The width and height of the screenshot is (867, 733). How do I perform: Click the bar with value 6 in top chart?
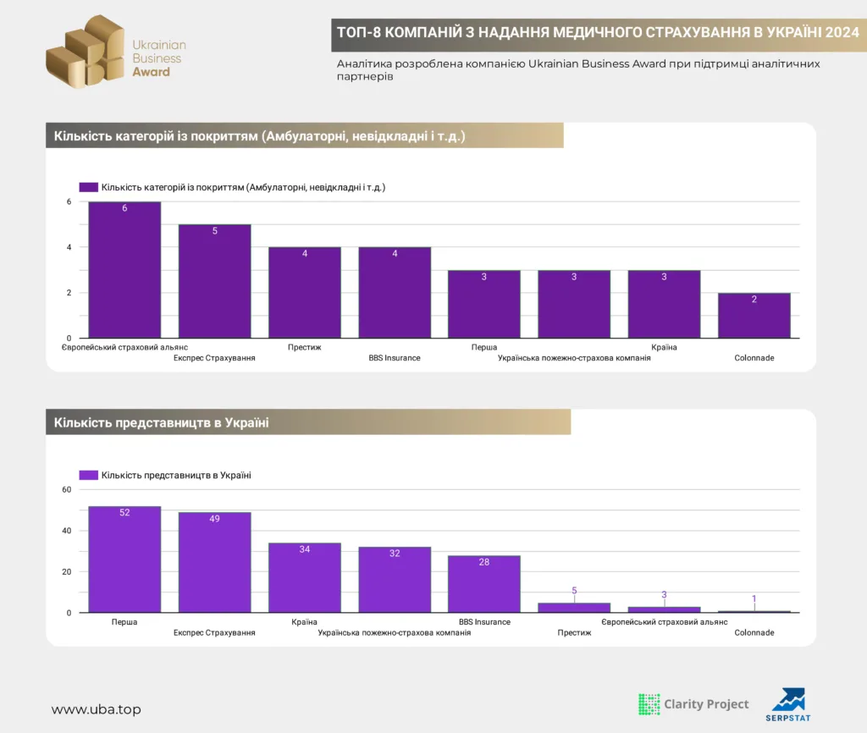124,270
